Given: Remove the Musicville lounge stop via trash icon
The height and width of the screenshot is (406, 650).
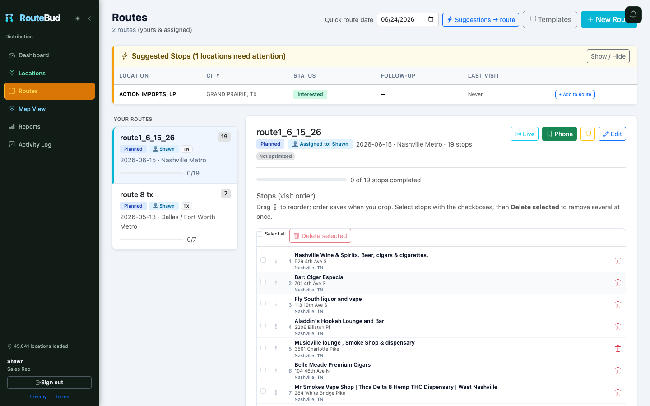Looking at the screenshot, I should click(618, 348).
